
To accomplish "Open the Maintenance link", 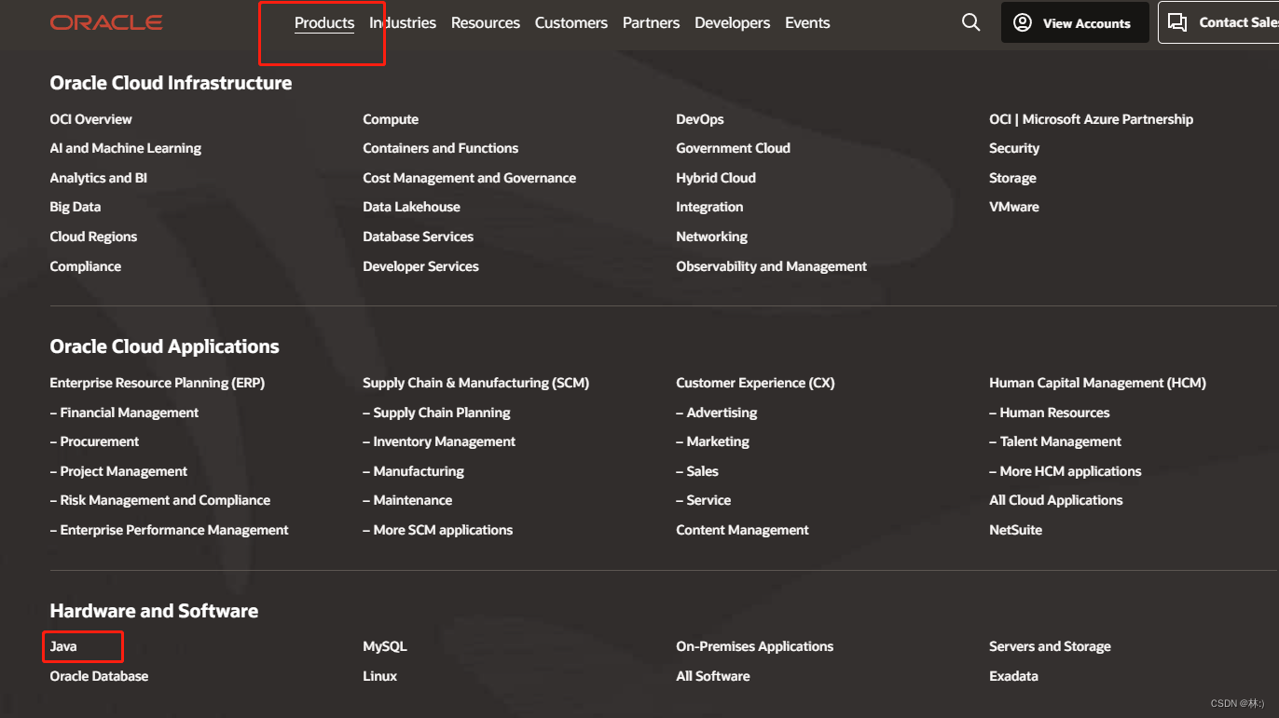I will pos(407,500).
